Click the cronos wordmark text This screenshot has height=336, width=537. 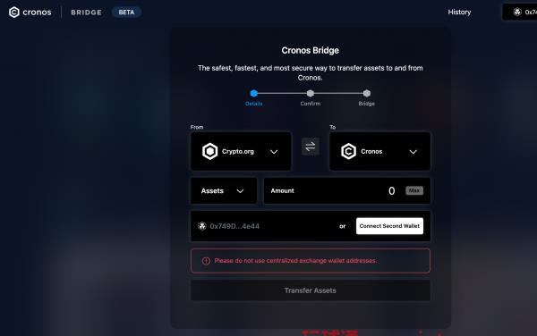[37, 13]
